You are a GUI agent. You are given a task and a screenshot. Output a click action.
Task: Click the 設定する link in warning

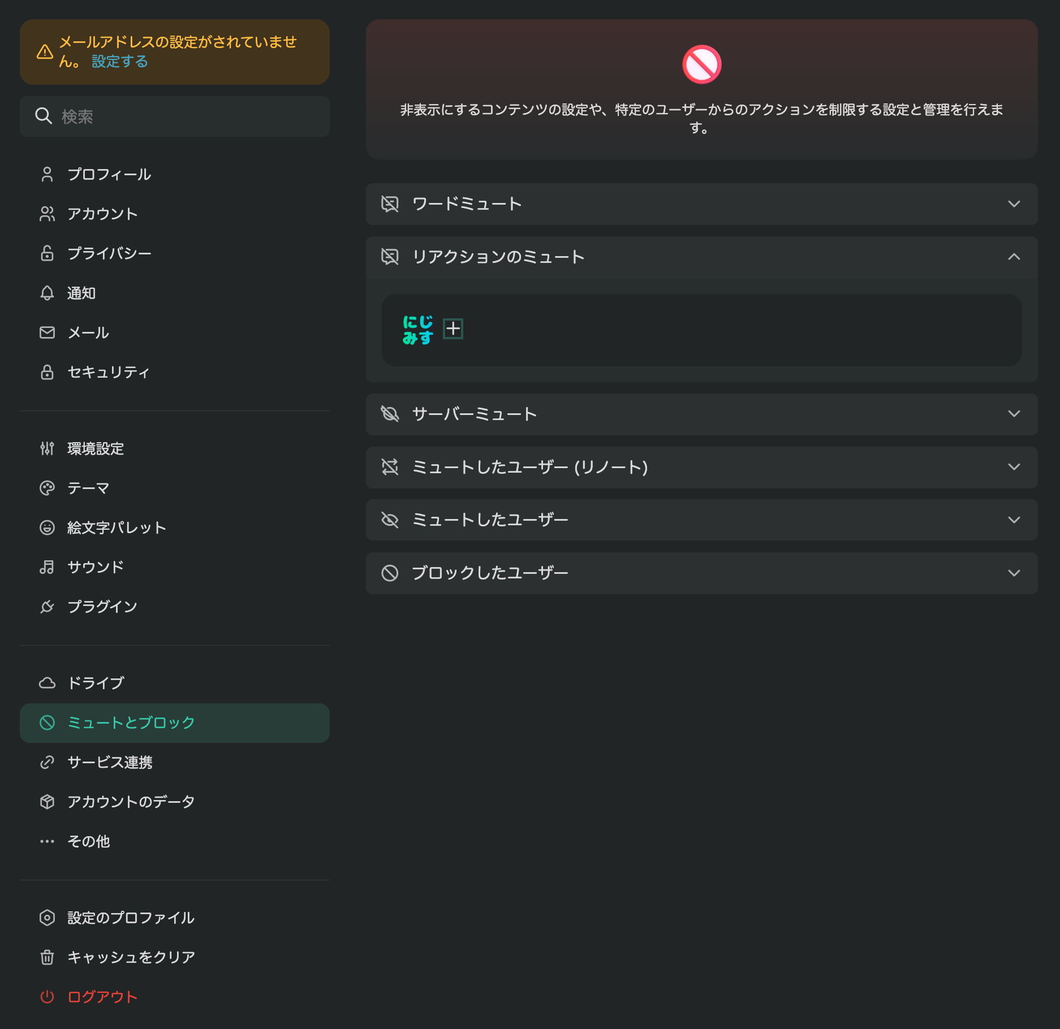click(119, 61)
